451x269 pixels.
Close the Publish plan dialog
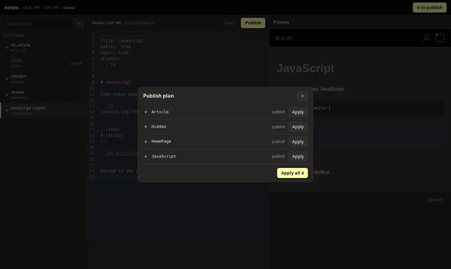pyautogui.click(x=302, y=96)
